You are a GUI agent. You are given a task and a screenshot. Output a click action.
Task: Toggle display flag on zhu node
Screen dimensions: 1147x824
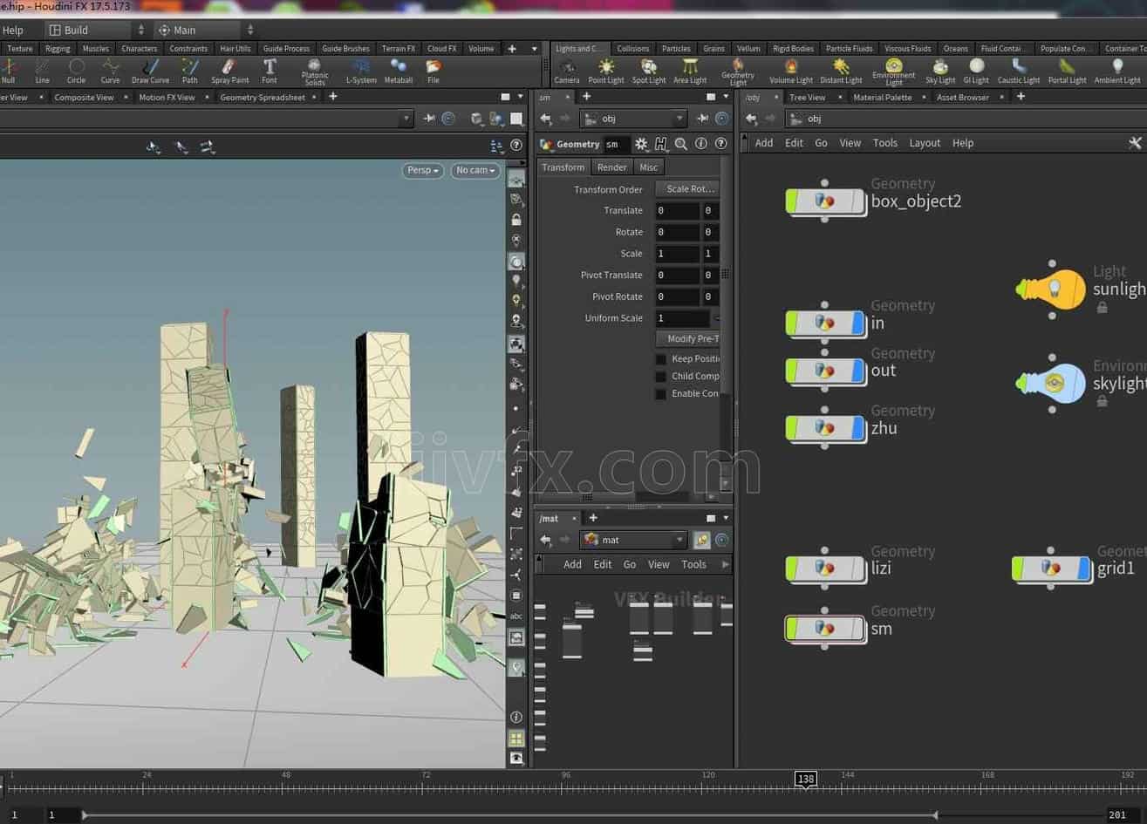[x=857, y=428]
